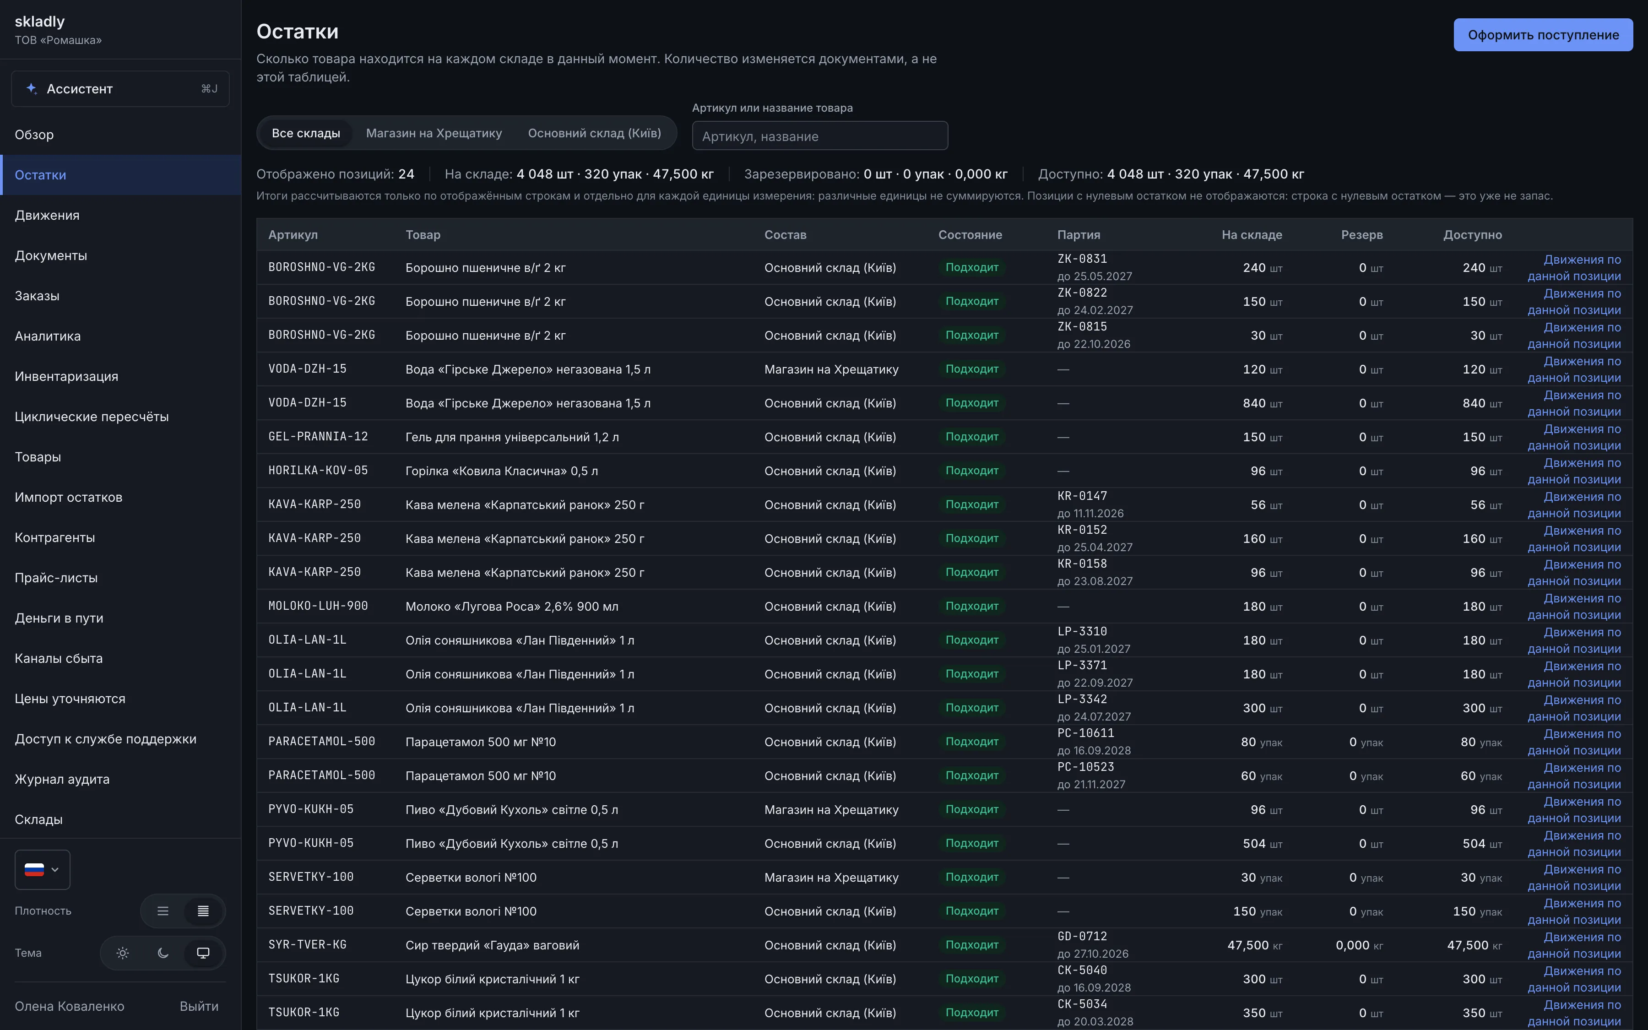1648x1030 pixels.
Task: Click batch code PC-10611
Action: pos(1085,733)
